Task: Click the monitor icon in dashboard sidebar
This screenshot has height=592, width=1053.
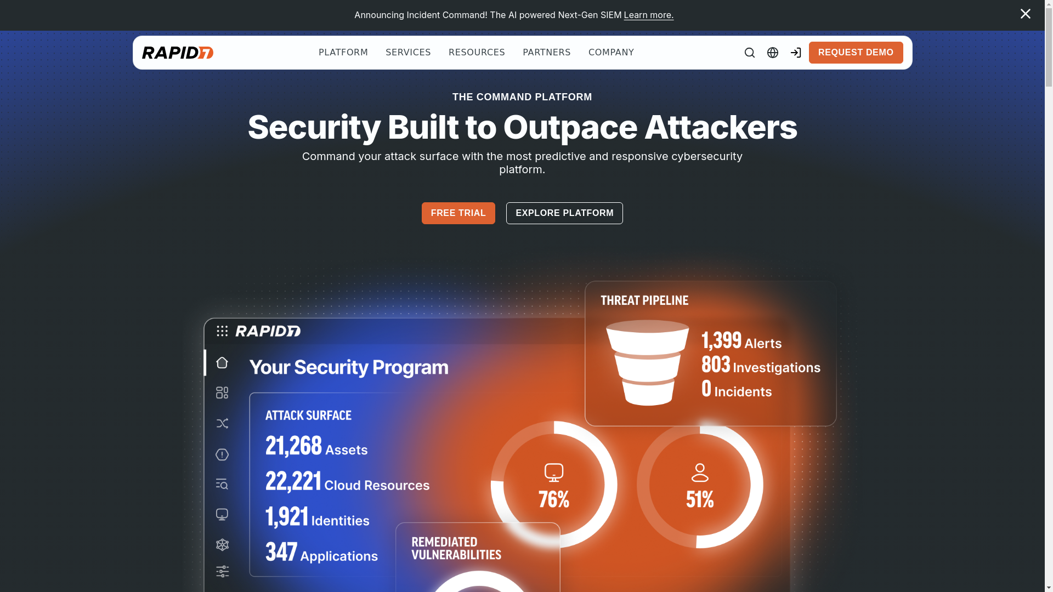Action: pyautogui.click(x=222, y=515)
